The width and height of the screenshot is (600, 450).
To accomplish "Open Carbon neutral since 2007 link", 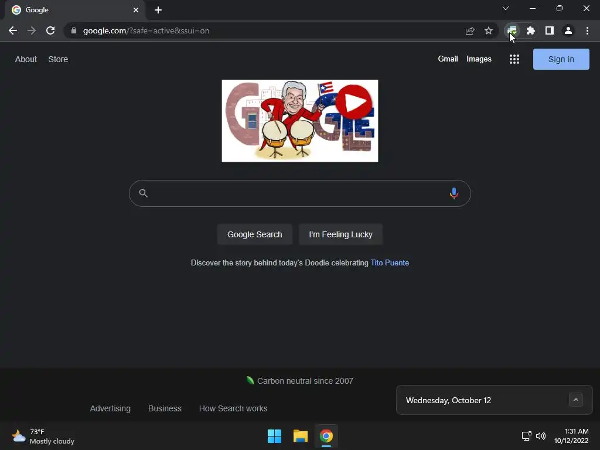I will click(305, 381).
